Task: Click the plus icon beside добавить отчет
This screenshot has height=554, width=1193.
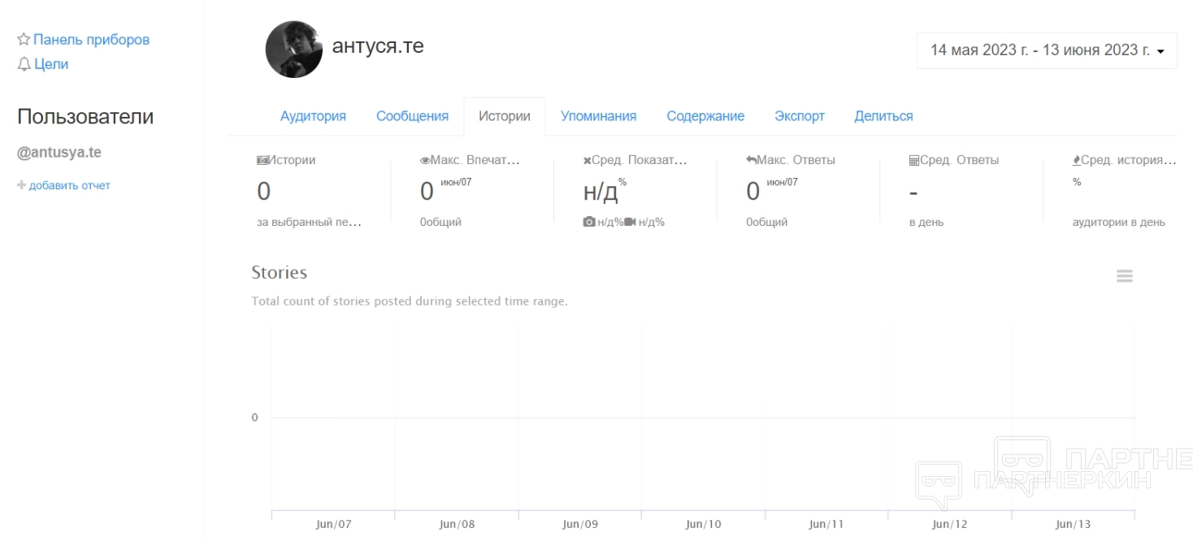Action: pos(22,186)
